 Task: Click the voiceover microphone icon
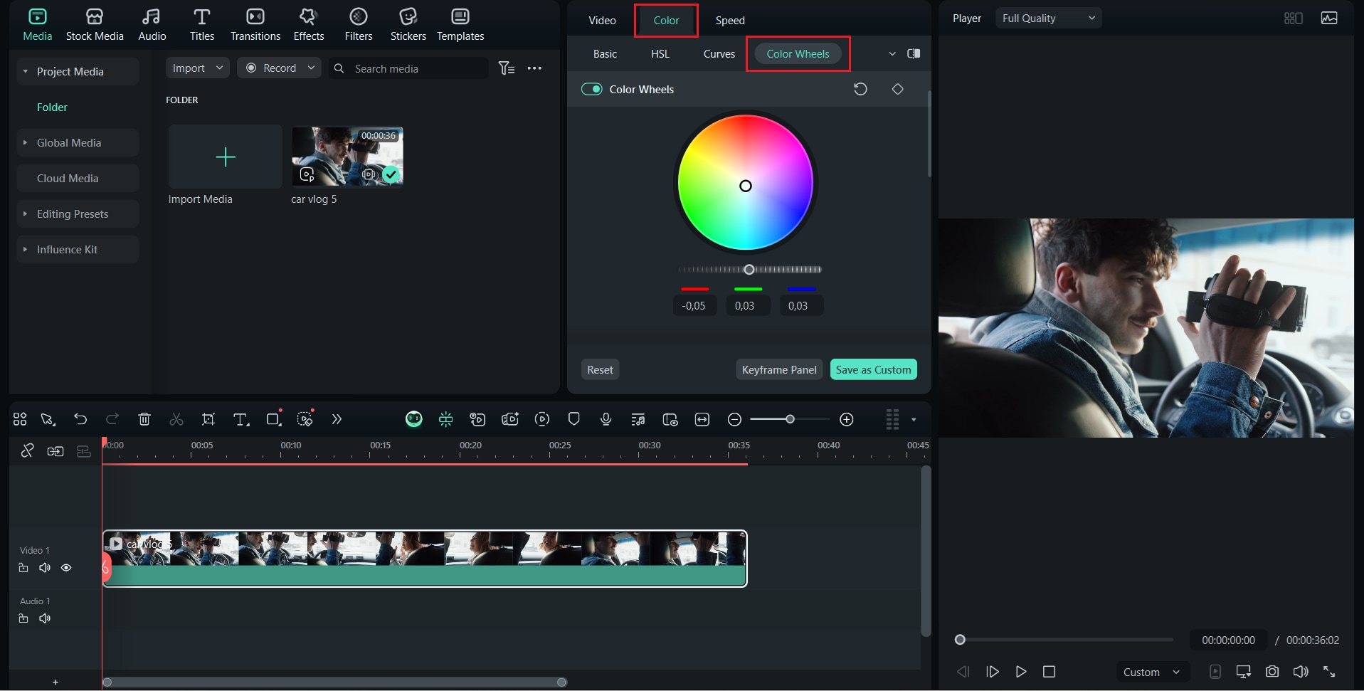coord(605,419)
